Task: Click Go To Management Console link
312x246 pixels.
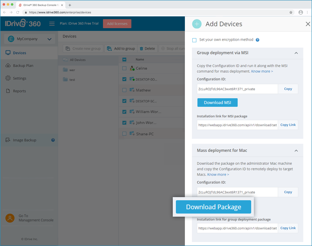Action: click(36, 218)
